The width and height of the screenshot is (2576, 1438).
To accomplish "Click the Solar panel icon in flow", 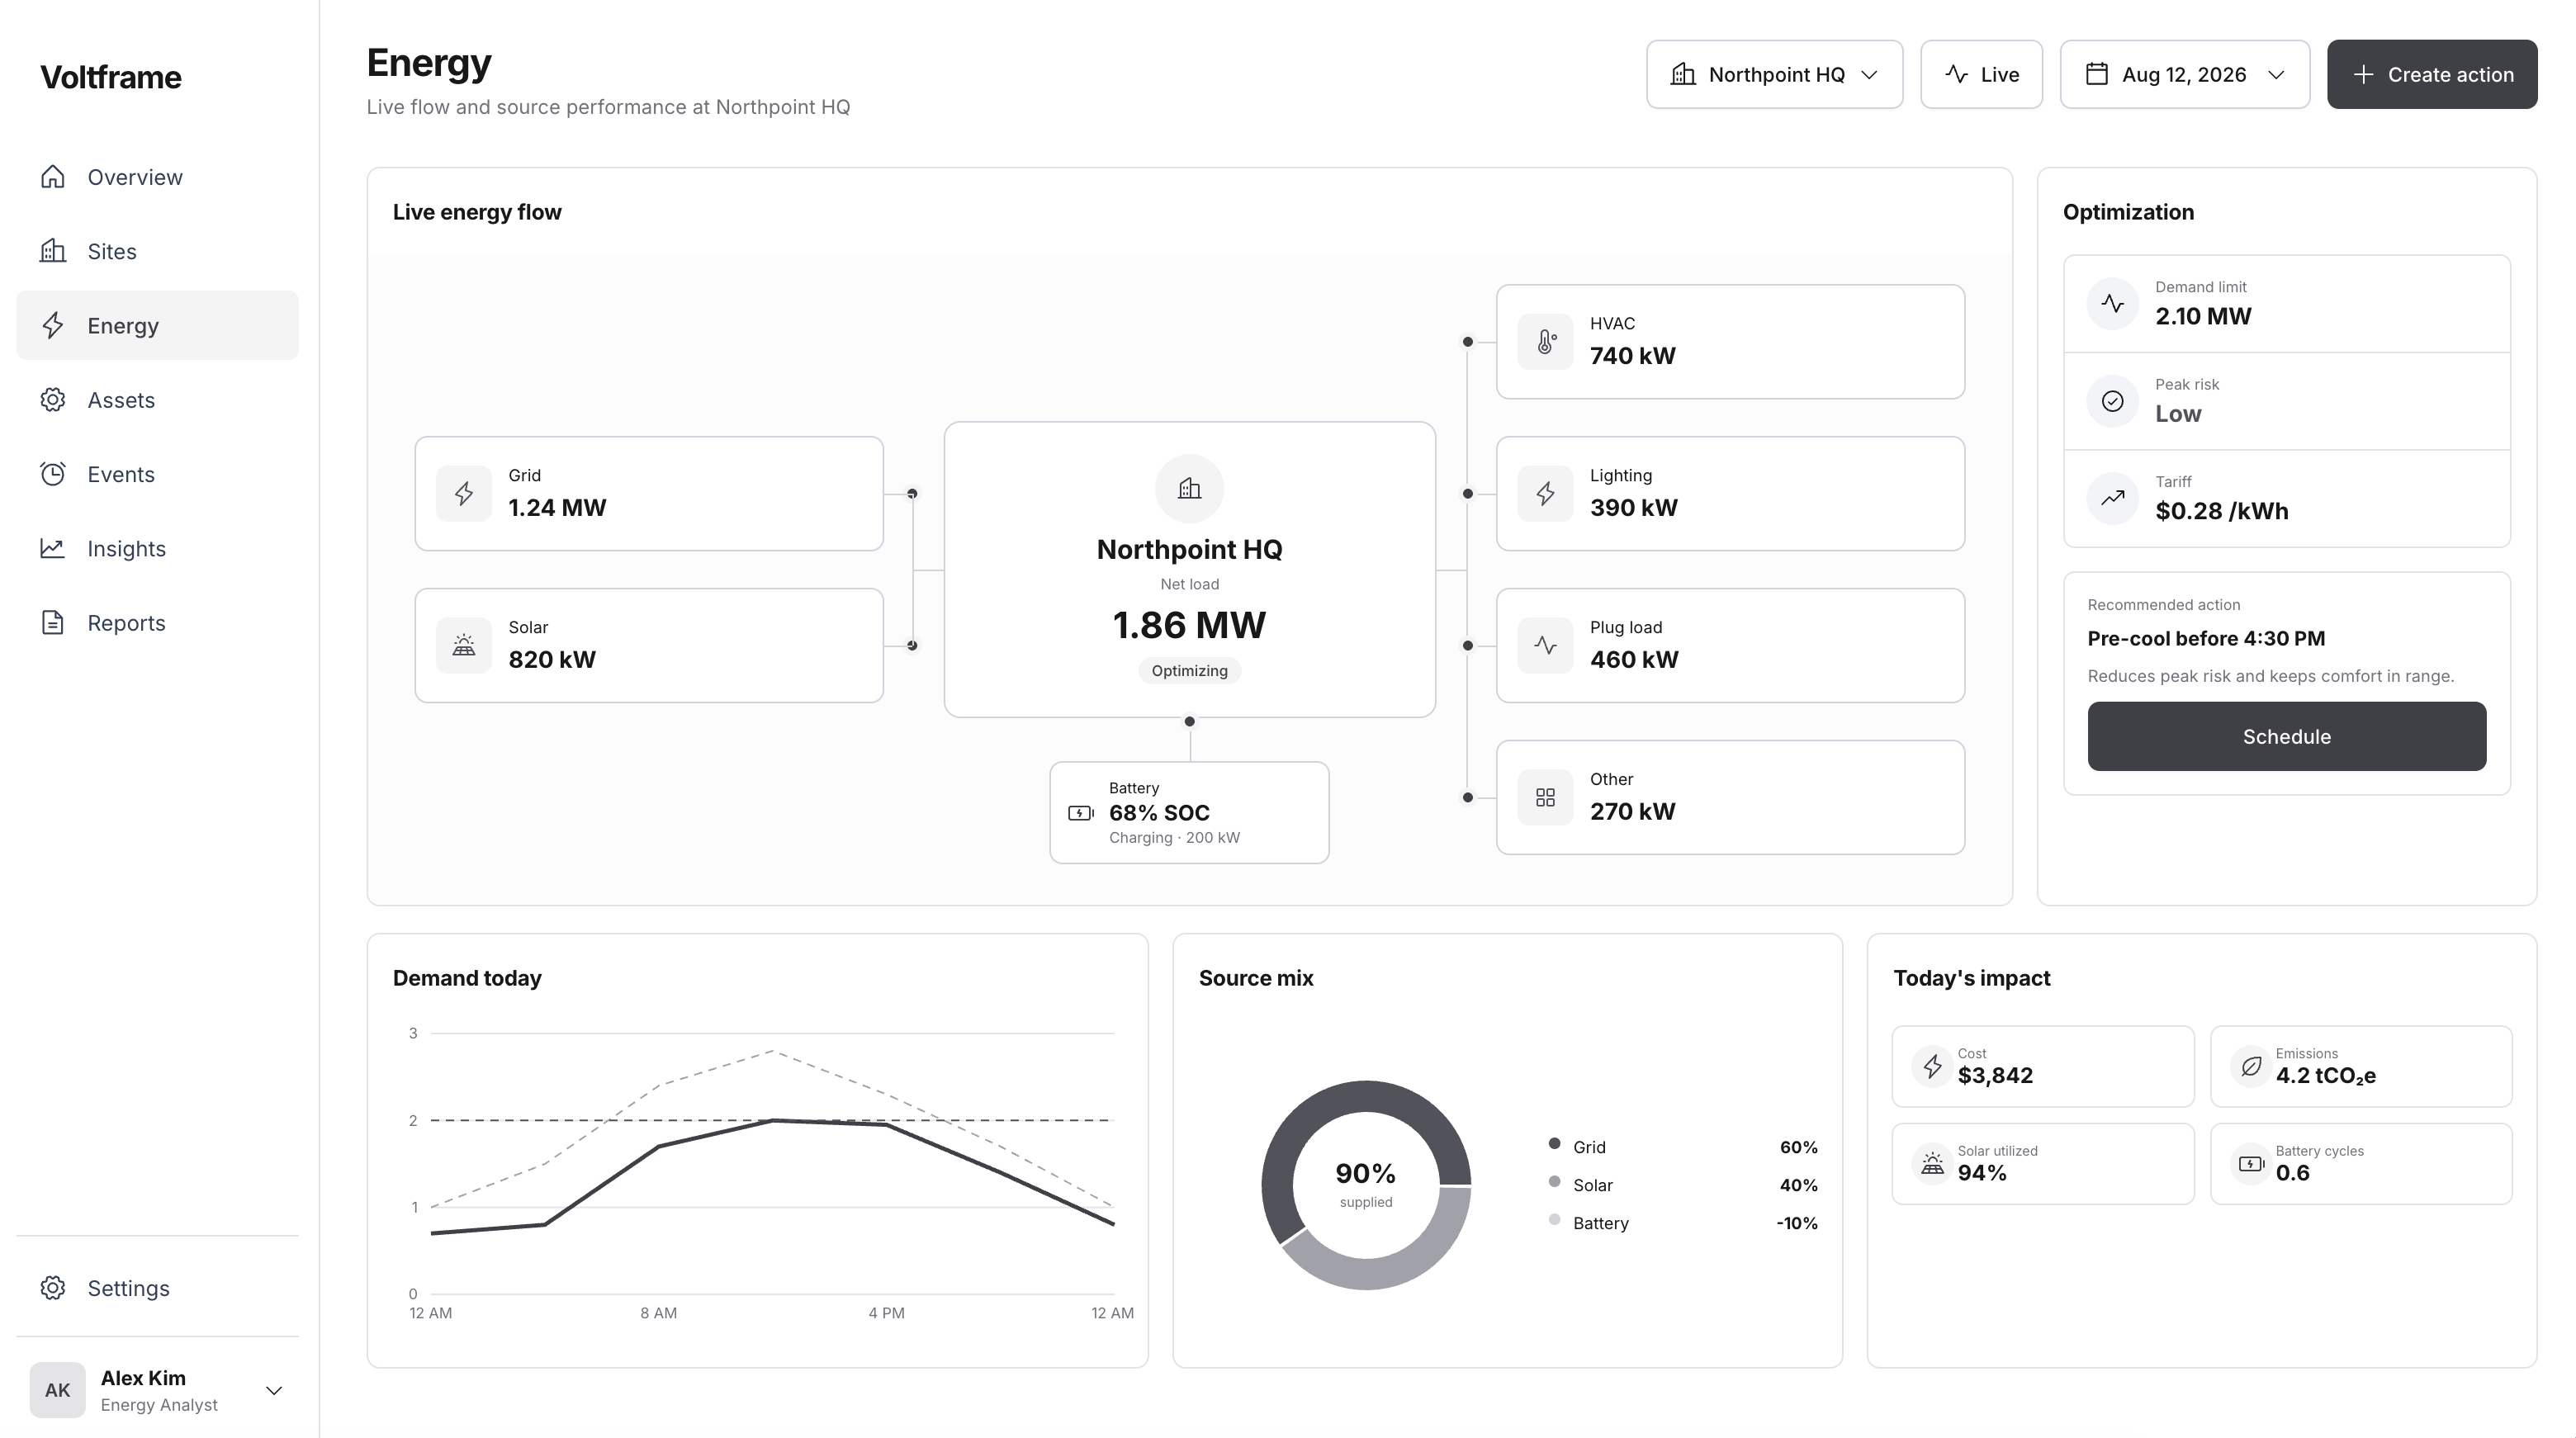I will 464,646.
